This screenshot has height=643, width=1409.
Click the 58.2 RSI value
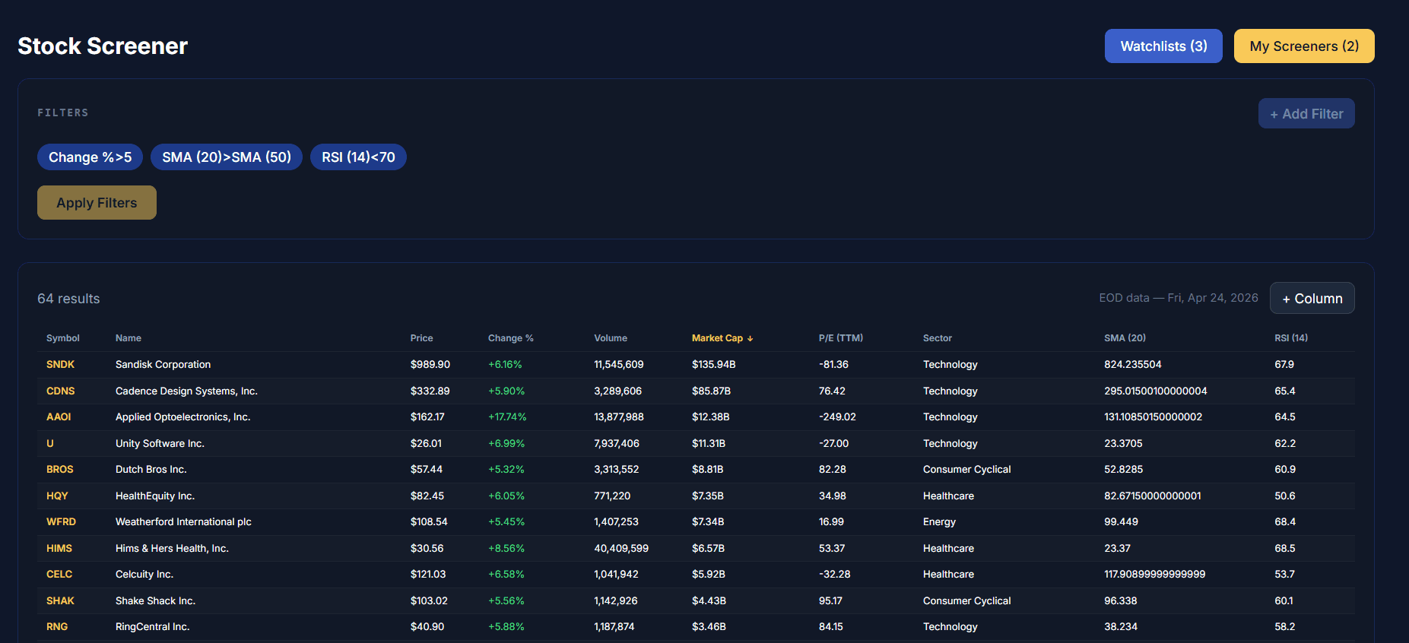(1285, 627)
